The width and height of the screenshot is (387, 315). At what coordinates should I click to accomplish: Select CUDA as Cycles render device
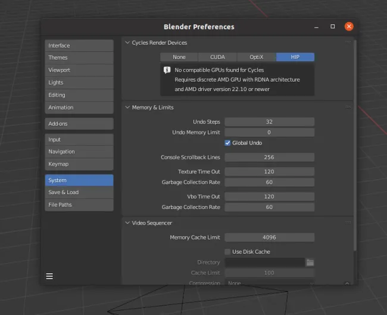pyautogui.click(x=217, y=57)
